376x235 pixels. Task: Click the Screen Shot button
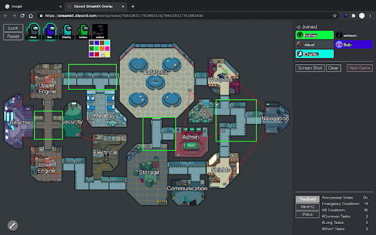pos(310,68)
